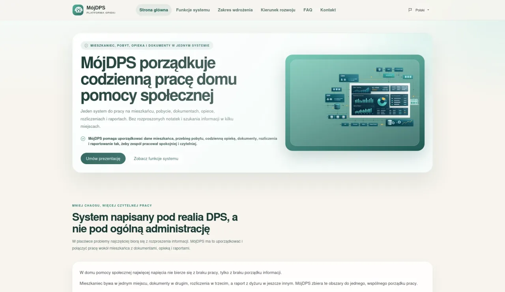Open the Funkcje systemu menu item
The width and height of the screenshot is (505, 292).
tap(193, 10)
